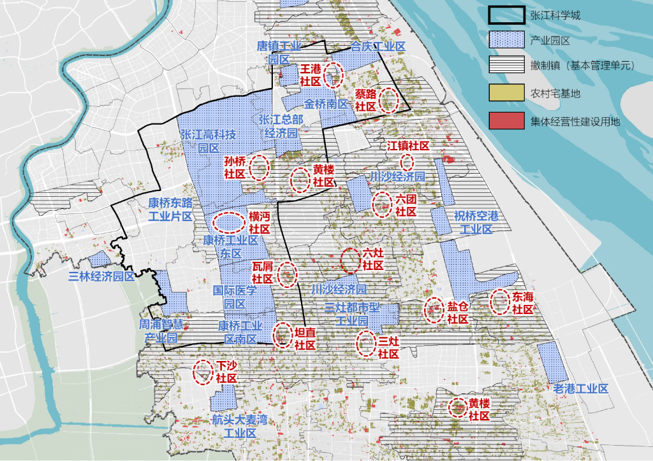653x461 pixels.
Task: Click the dashed circle marker for 王港社区
Action: (x=333, y=75)
